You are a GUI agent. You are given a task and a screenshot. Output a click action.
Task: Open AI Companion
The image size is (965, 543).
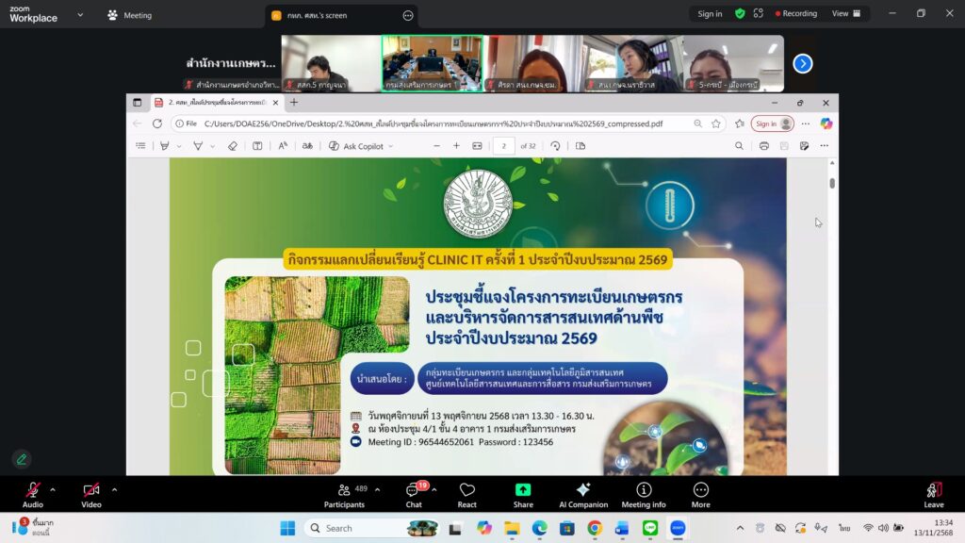coord(583,494)
